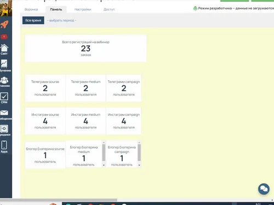Click the horizontal scrollbar right arrow
Image resolution: width=274 pixels, height=205 pixels.
[272, 200]
